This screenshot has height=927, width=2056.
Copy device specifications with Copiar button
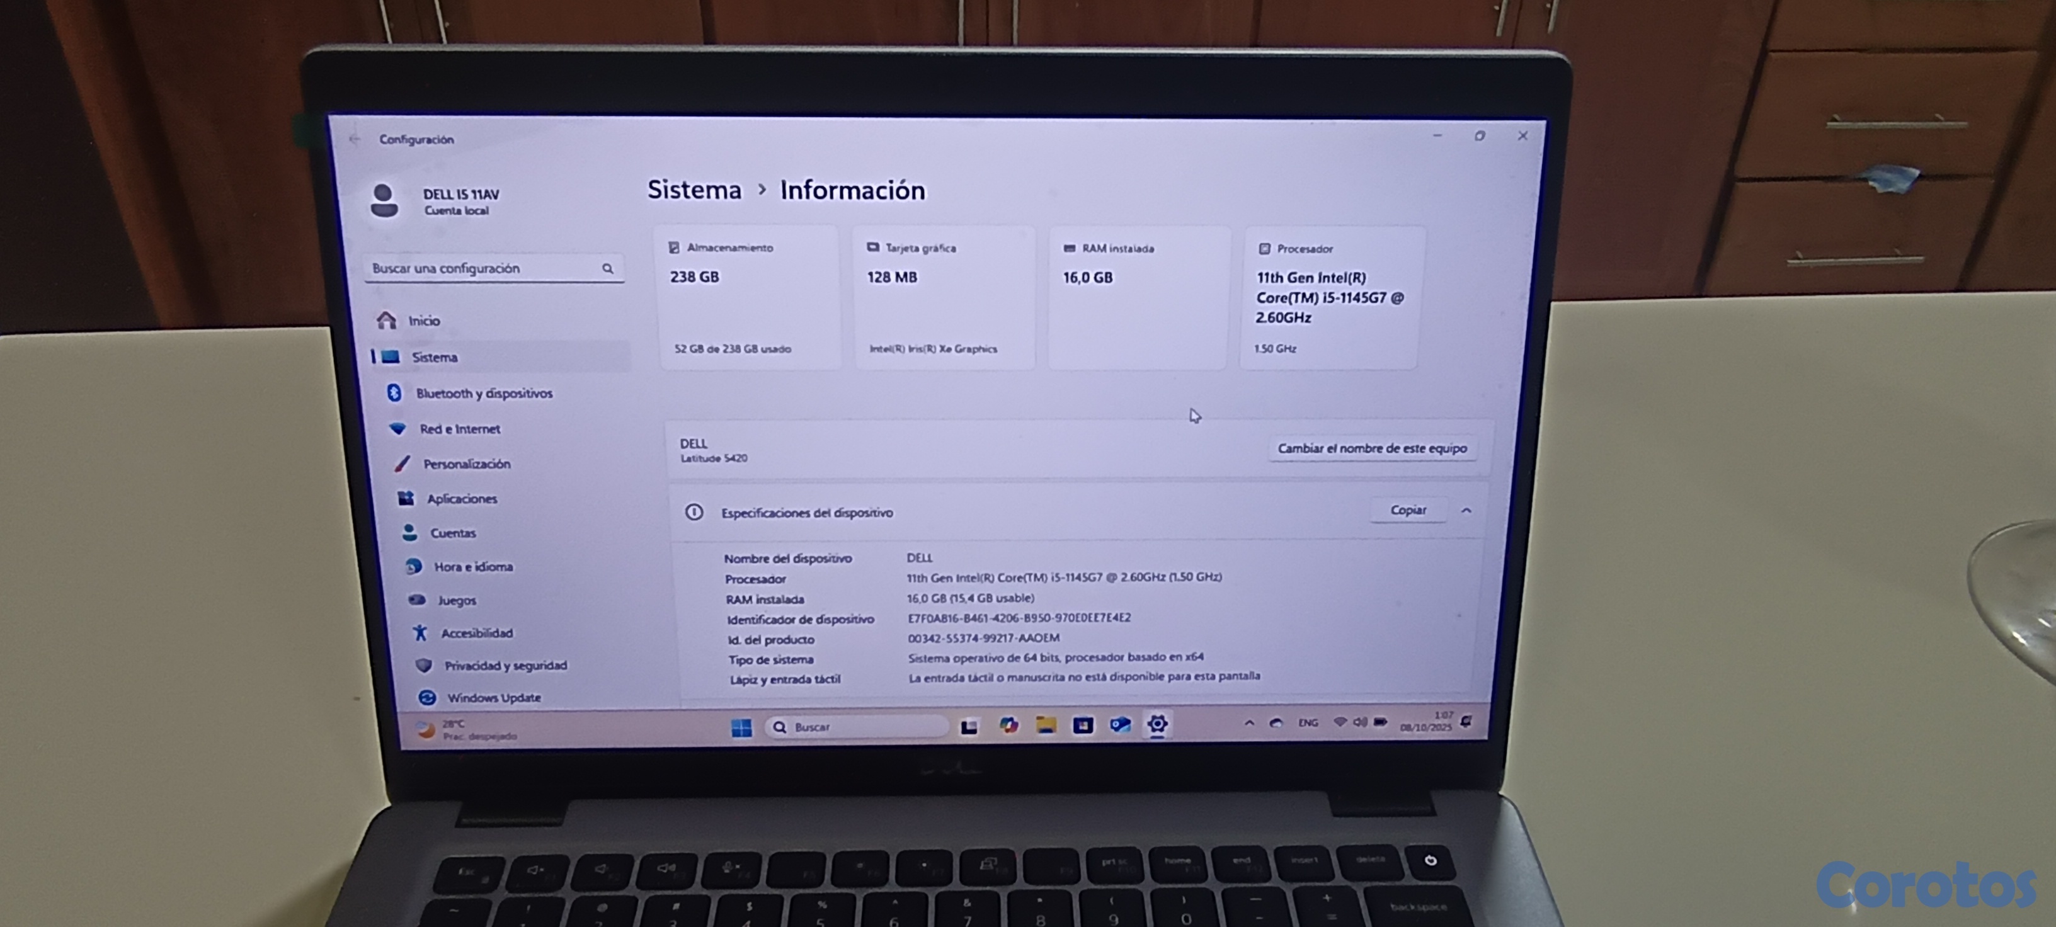(1408, 509)
